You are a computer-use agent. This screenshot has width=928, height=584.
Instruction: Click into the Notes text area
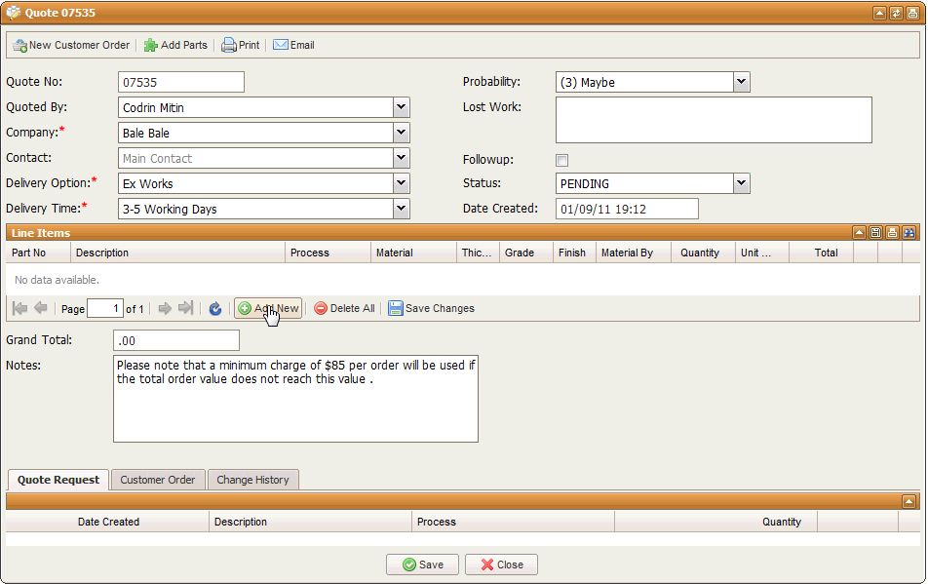point(295,408)
